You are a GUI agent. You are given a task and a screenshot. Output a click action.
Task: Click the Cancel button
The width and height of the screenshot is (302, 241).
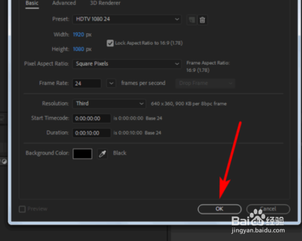tap(268, 209)
